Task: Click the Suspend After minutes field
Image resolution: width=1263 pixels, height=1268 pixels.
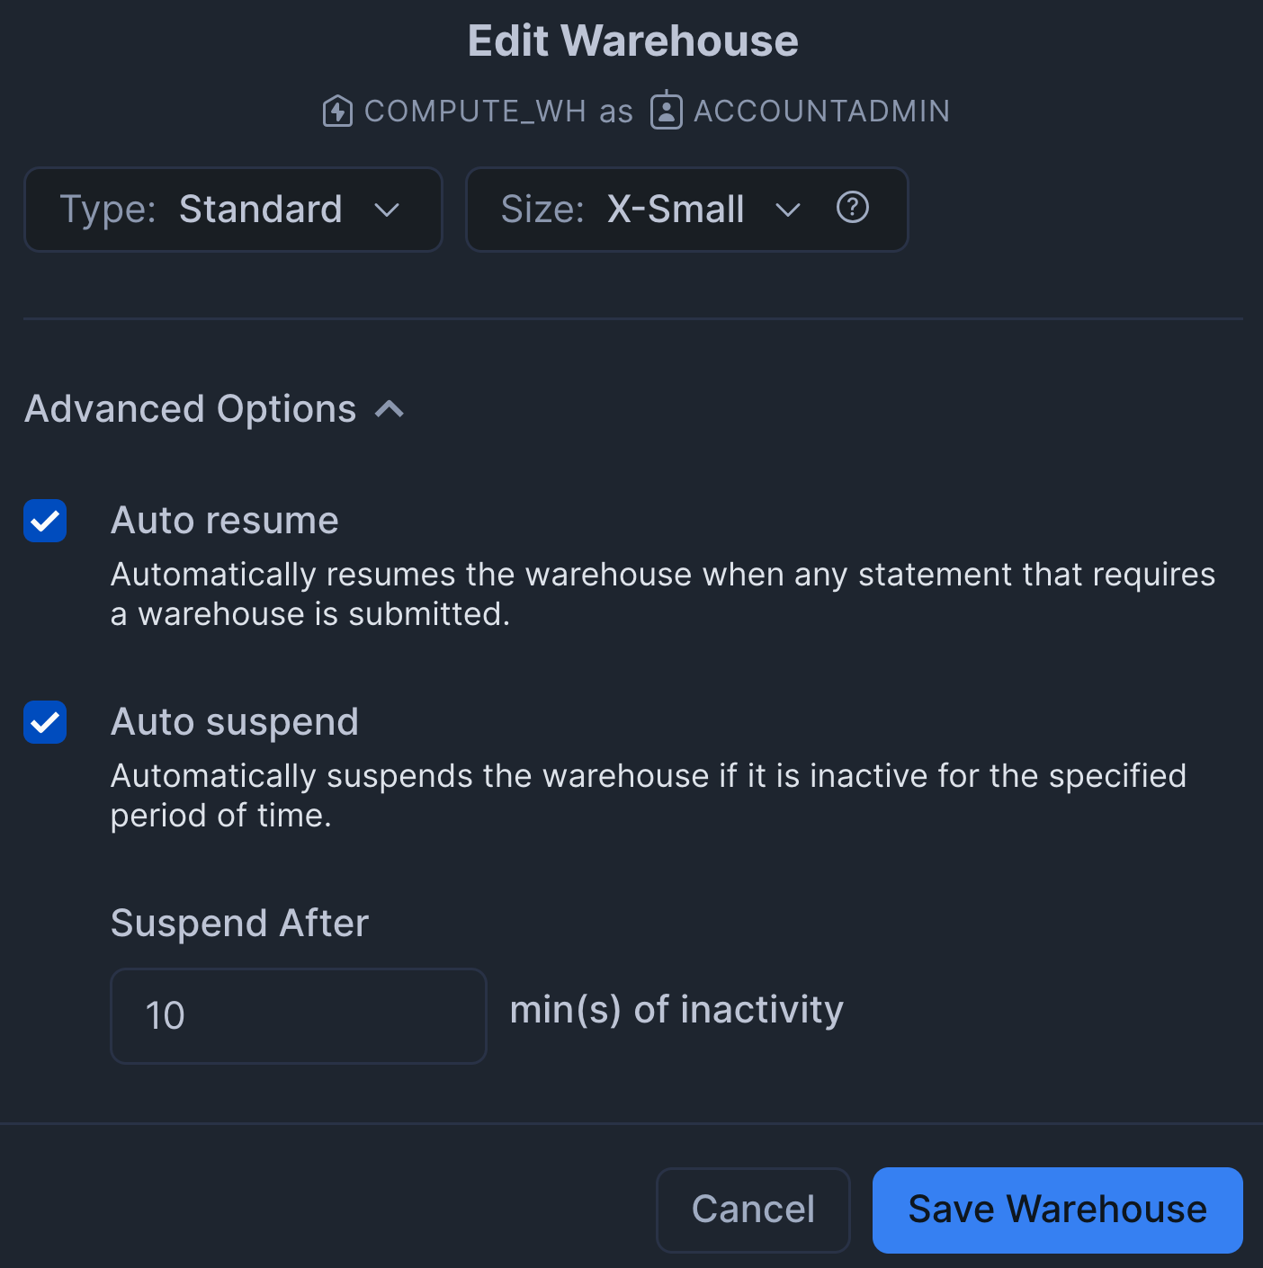Action: coord(298,1015)
